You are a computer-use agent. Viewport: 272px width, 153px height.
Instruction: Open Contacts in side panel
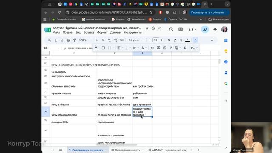(226, 73)
